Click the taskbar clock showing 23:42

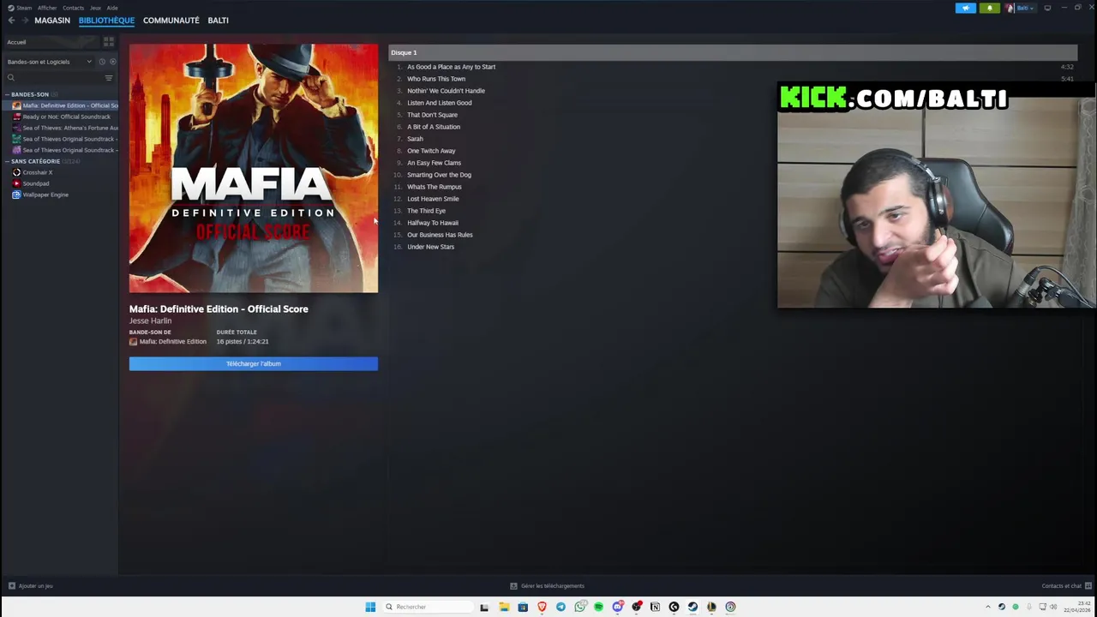1077,607
